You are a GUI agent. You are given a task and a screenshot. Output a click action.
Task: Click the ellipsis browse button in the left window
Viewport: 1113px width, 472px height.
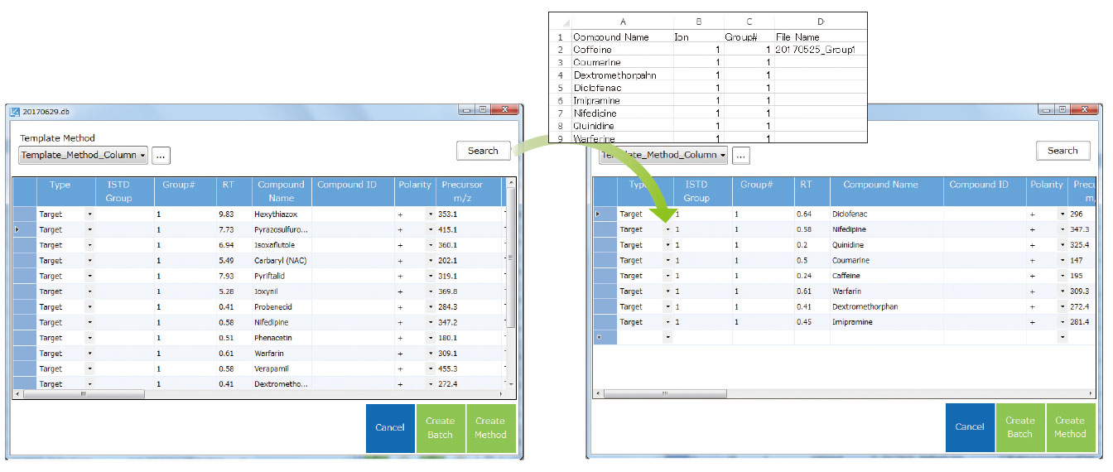(x=161, y=155)
